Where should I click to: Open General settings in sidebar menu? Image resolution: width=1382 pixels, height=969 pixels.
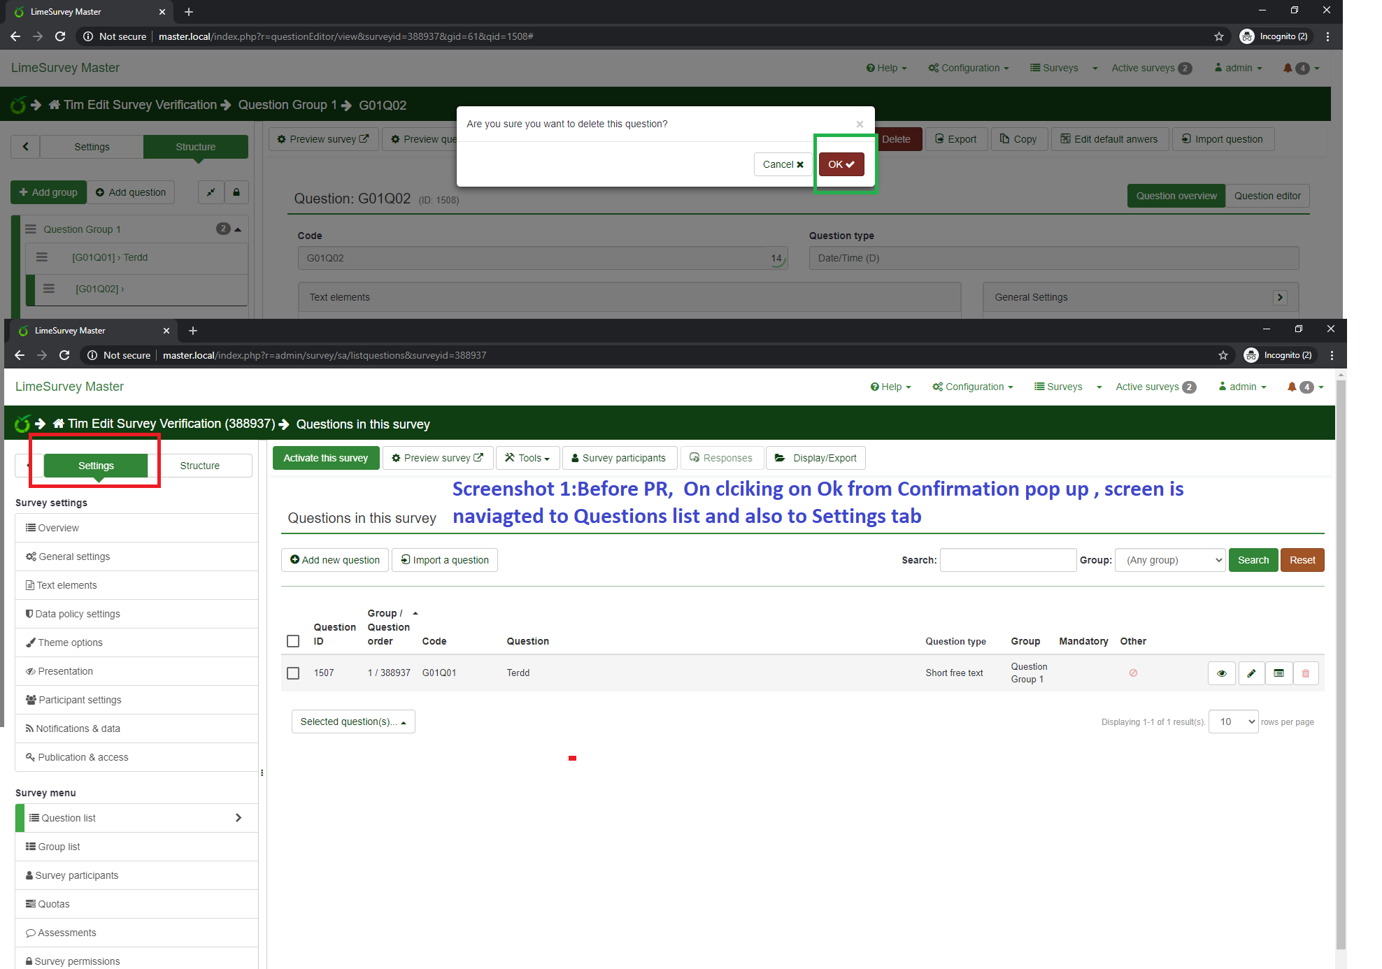click(x=74, y=557)
